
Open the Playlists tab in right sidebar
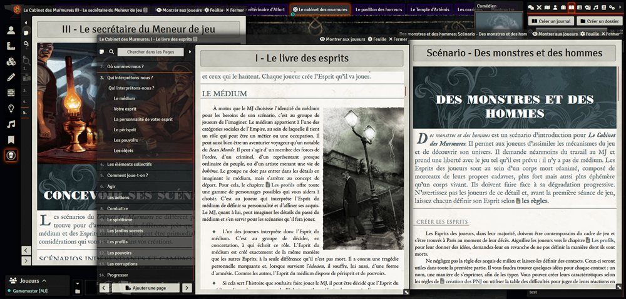click(595, 8)
